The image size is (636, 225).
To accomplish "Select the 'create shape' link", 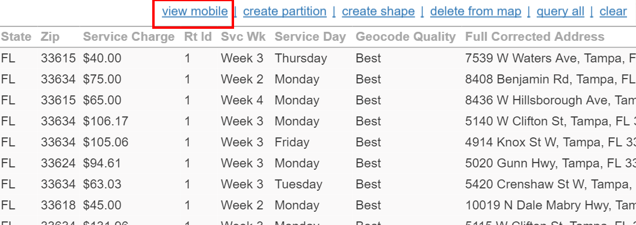I will pyautogui.click(x=378, y=11).
